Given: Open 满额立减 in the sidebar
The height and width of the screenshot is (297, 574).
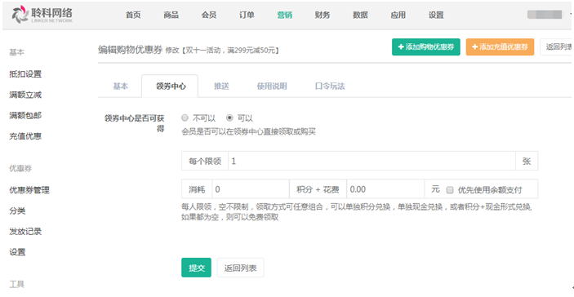Looking at the screenshot, I should [x=25, y=95].
